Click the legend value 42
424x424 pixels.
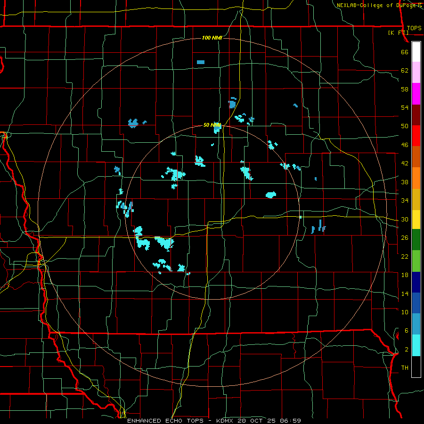pos(405,163)
